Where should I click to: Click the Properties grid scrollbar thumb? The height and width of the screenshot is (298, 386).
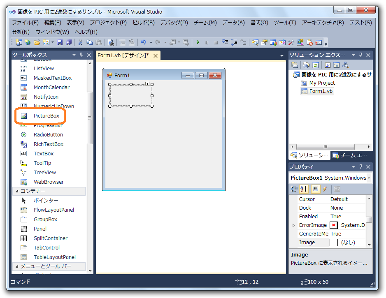pos(369,219)
